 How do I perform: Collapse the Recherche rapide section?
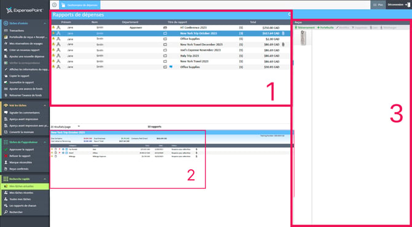[x=45, y=179]
